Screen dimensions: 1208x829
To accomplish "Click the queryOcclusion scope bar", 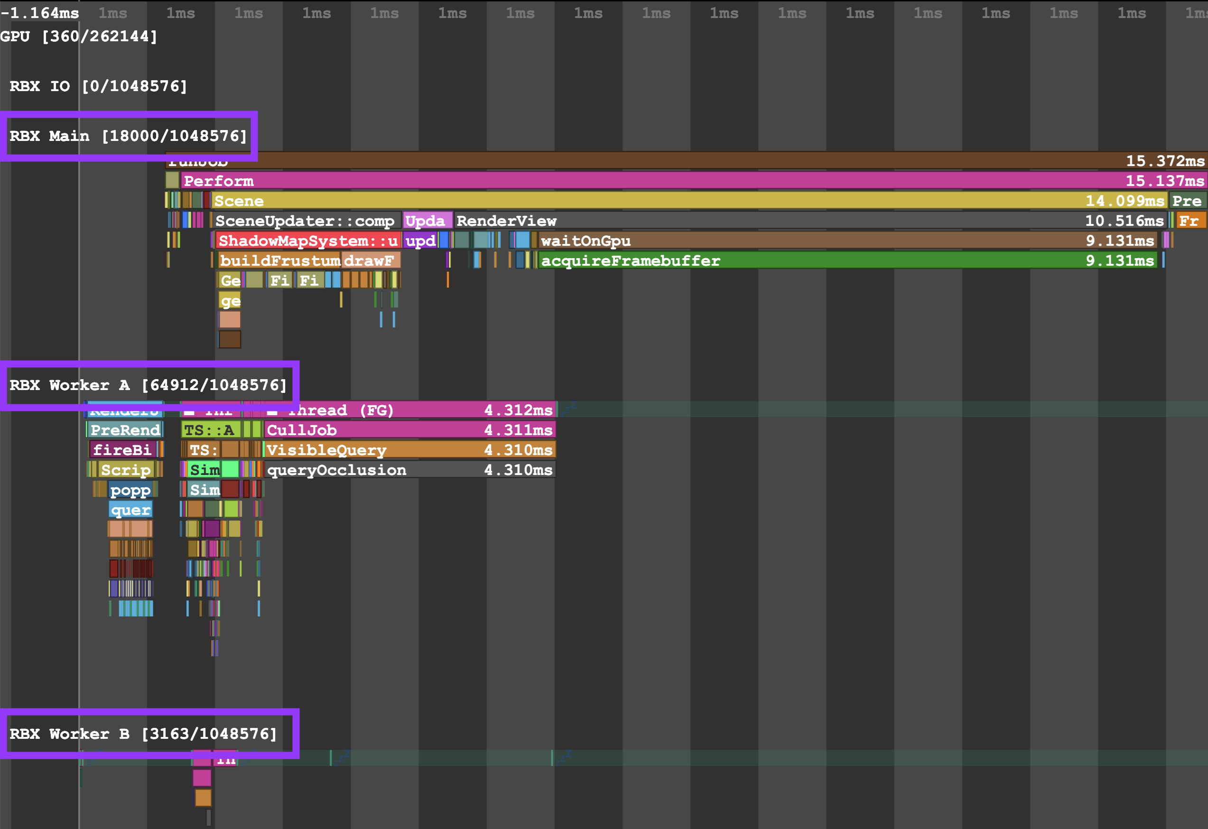I will (409, 470).
